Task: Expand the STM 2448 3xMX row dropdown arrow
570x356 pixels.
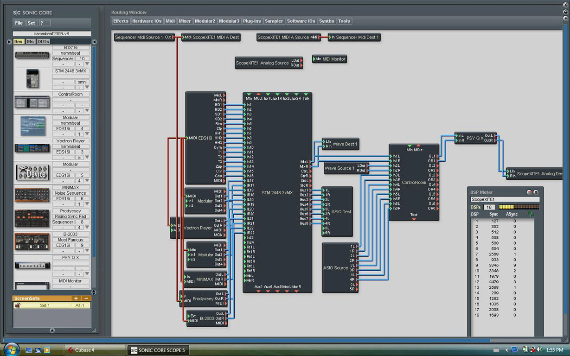Action: pos(87,88)
